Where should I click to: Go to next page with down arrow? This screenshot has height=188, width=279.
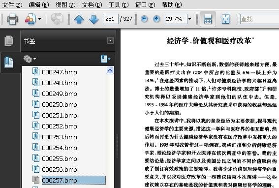[x=93, y=19]
